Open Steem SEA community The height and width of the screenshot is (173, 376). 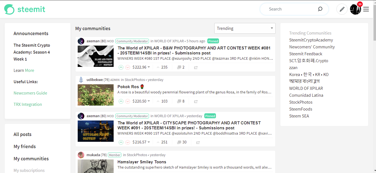299,116
